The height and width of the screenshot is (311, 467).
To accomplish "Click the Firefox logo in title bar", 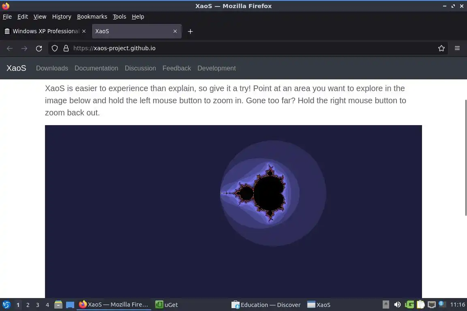I will [6, 6].
